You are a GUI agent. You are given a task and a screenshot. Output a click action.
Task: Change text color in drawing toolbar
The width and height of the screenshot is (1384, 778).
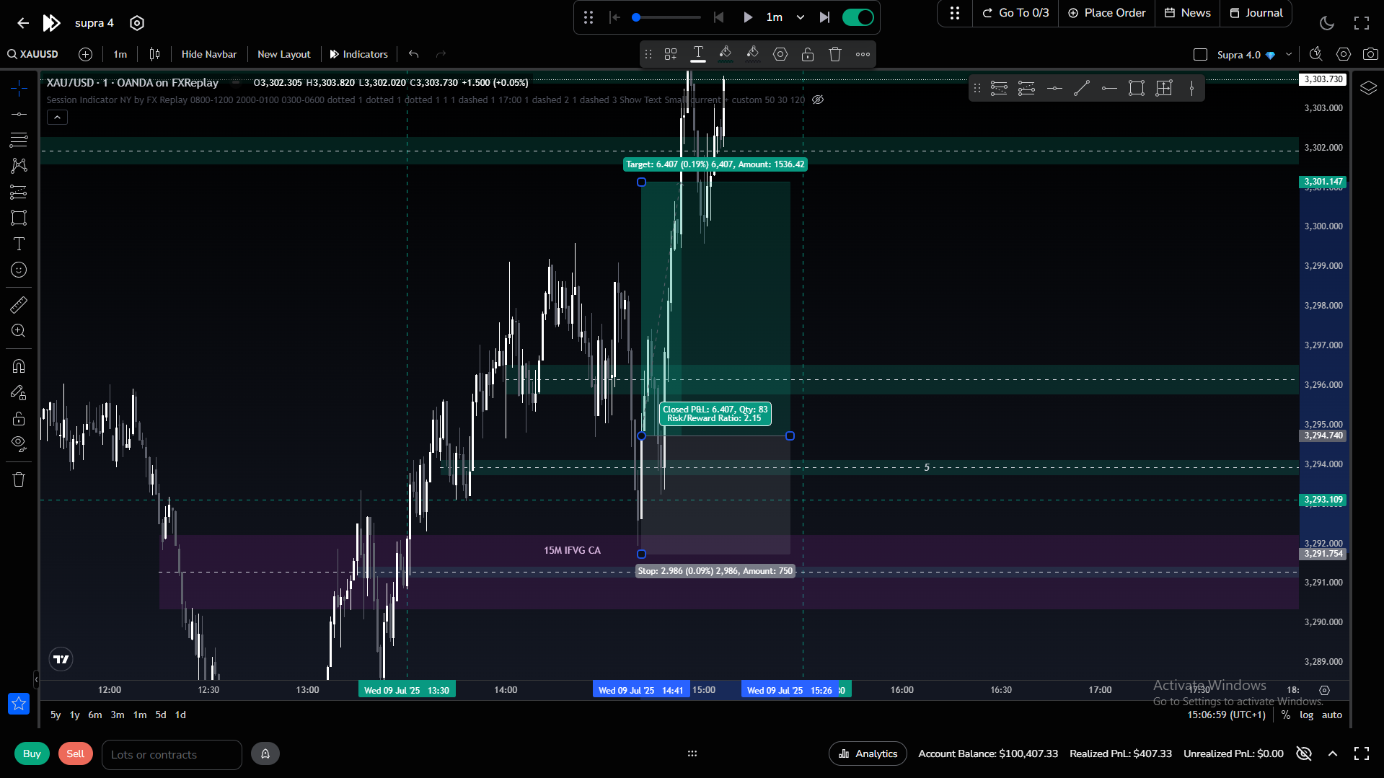[x=698, y=54]
